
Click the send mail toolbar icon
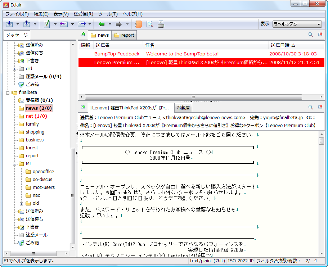[x=27, y=24]
